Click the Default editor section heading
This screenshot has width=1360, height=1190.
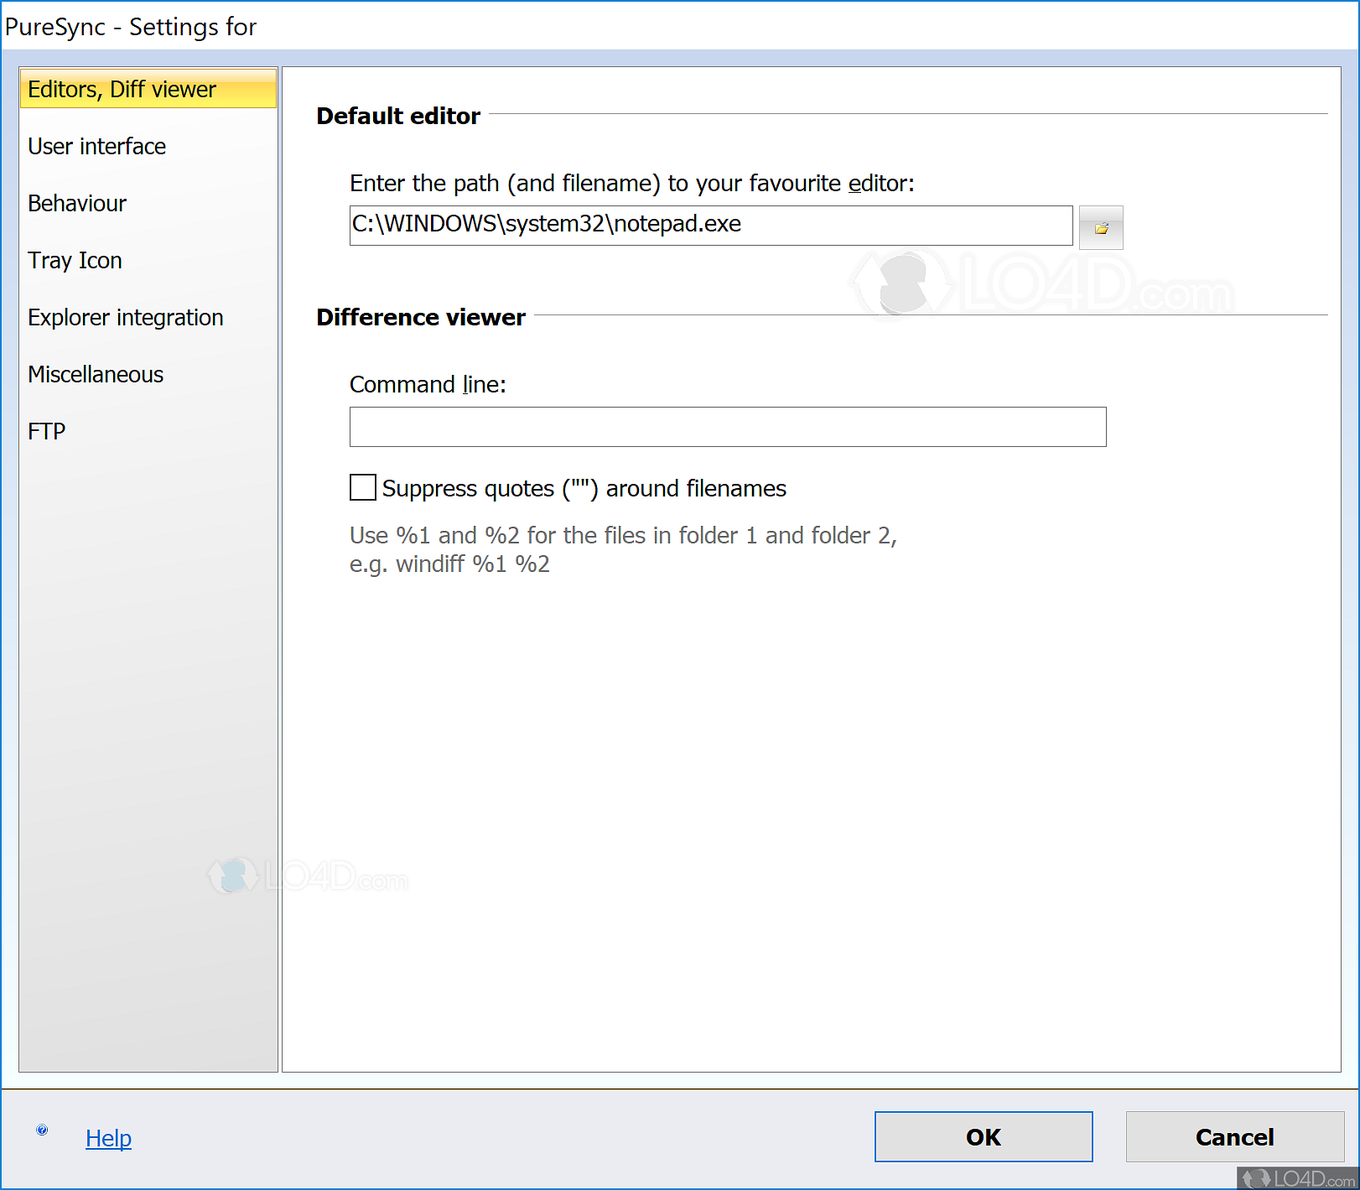click(397, 116)
